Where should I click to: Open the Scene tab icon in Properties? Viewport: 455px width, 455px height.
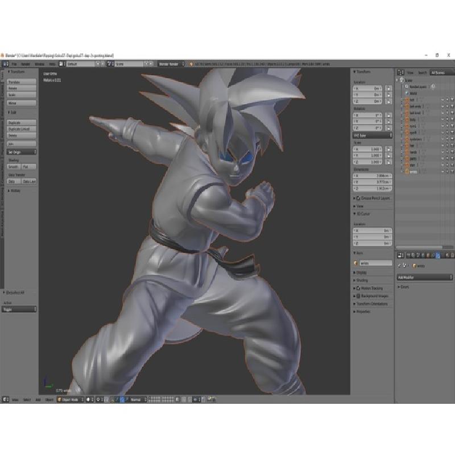(418, 255)
